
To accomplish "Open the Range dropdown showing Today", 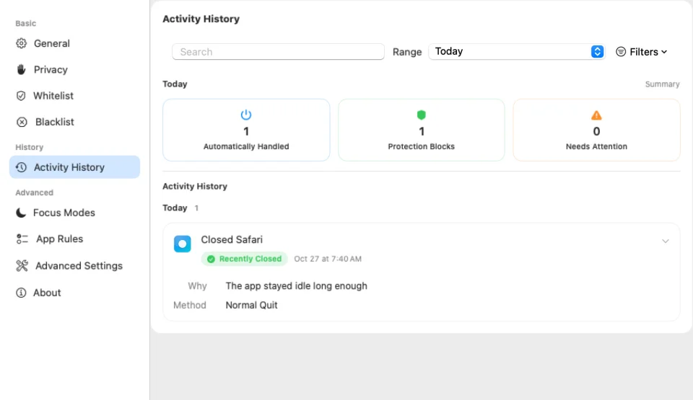I will pos(516,52).
